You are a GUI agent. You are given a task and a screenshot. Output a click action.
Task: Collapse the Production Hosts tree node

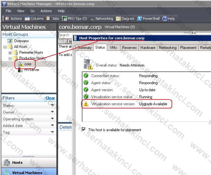[10, 59]
